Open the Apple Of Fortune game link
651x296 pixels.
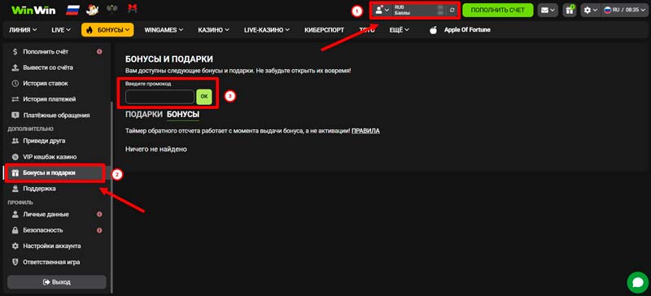[x=467, y=30]
